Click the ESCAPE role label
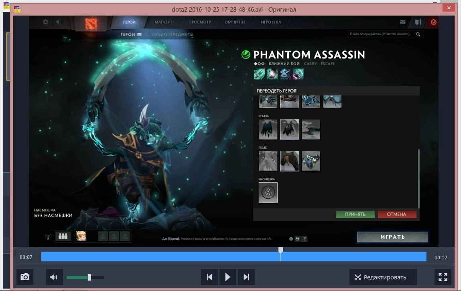Viewport: 461px width, 291px height. (328, 64)
